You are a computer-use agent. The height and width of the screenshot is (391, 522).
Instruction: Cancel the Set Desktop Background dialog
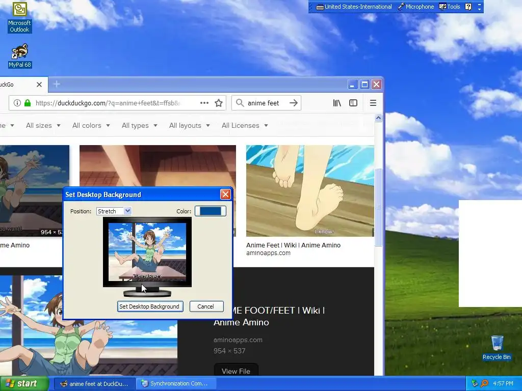tap(206, 306)
